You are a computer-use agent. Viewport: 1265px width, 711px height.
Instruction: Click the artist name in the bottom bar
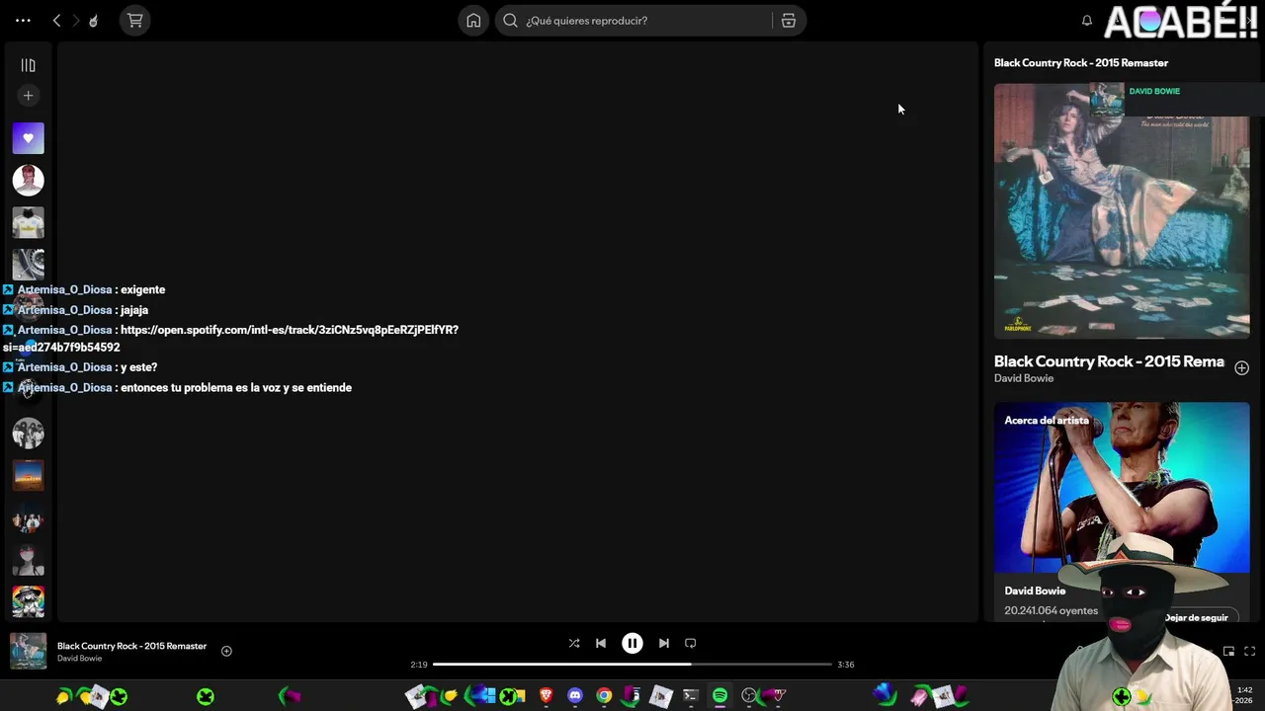pyautogui.click(x=79, y=659)
